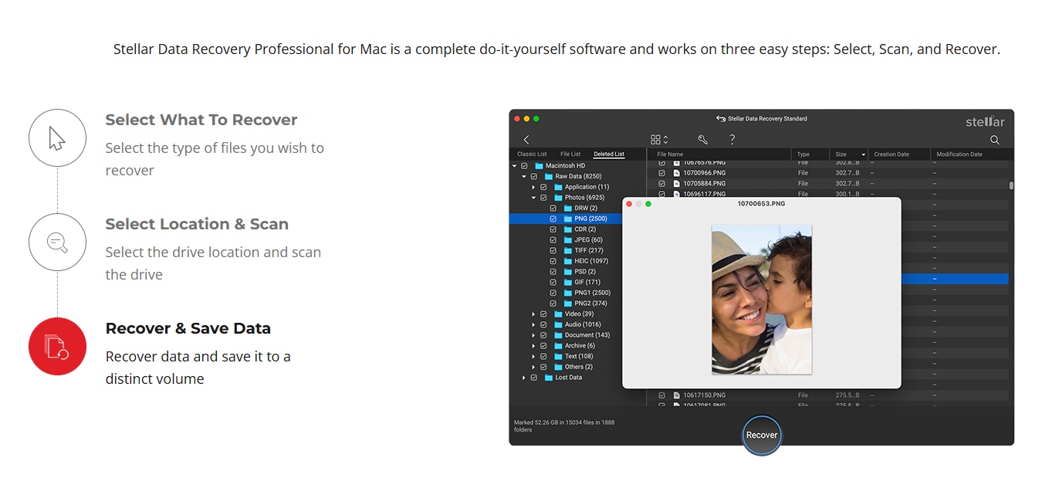
Task: Toggle checkbox for file 10700966.PNG
Action: pyautogui.click(x=662, y=173)
